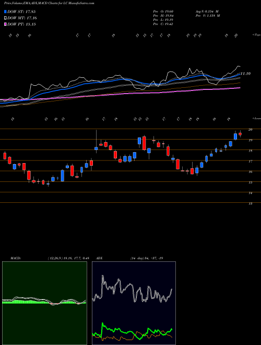This screenshot has height=345, width=261.
Task: Click the price axis label 13
Action: click(250, 203)
